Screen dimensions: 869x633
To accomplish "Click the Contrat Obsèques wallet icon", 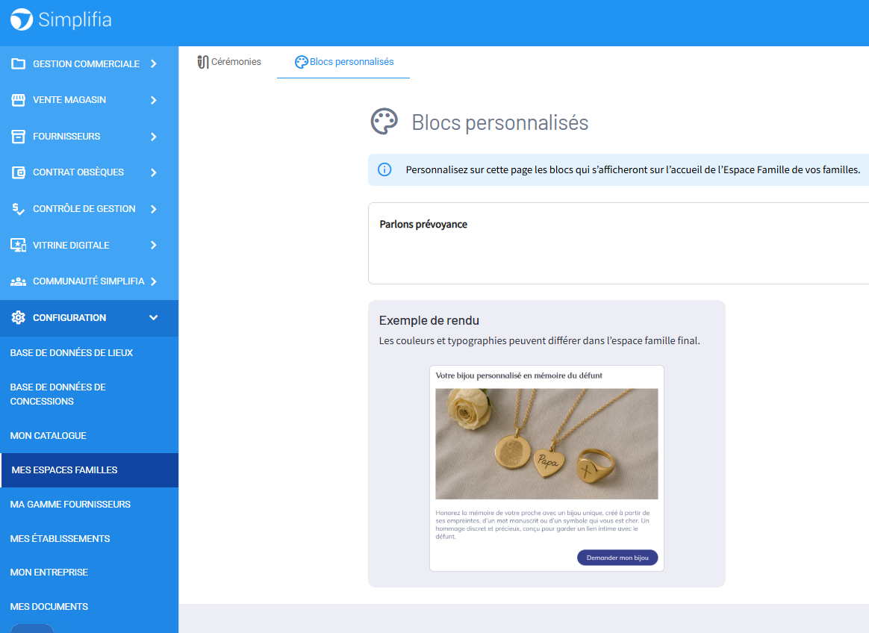I will click(x=19, y=172).
